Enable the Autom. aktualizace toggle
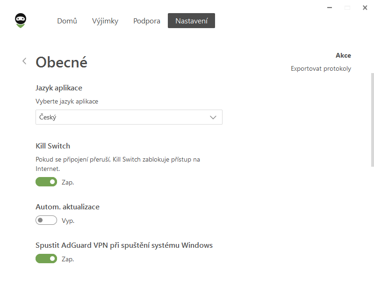 46,220
